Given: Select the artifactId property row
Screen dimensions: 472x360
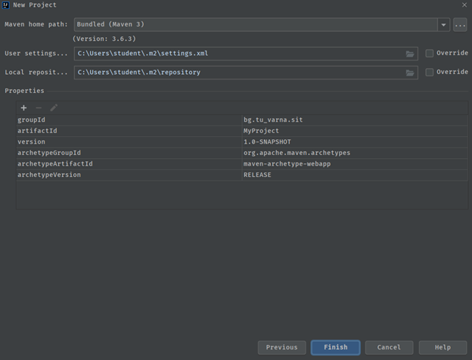Looking at the screenshot, I should click(129, 131).
